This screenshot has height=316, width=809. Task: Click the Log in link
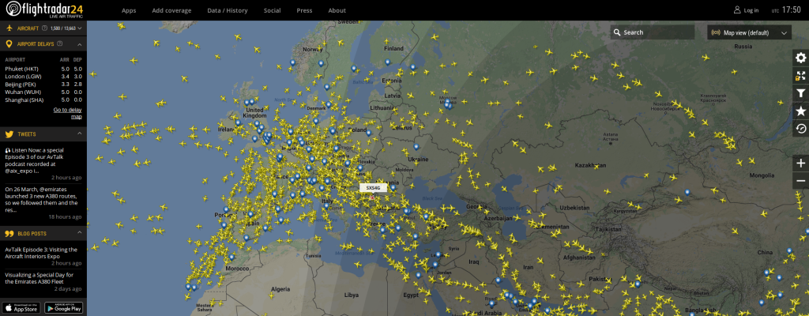coord(751,10)
